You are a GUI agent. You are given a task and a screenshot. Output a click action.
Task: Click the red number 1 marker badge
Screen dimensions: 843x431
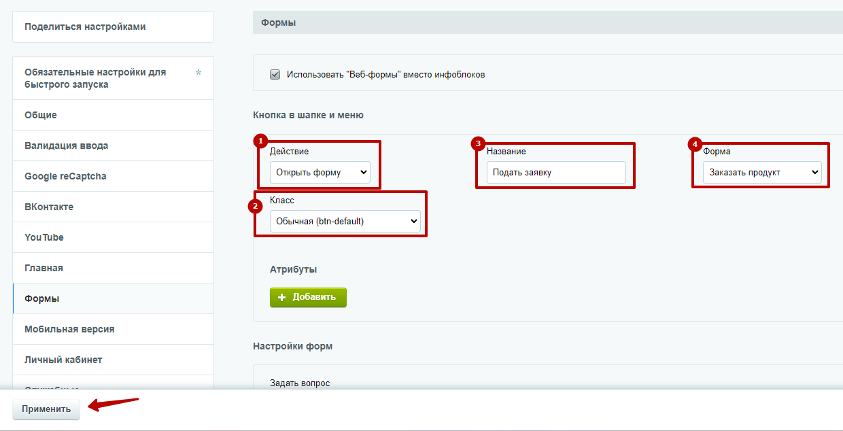click(260, 141)
